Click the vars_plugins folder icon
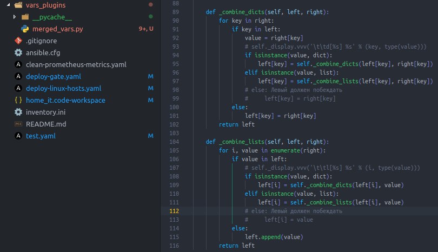438x252 pixels. point(18,5)
